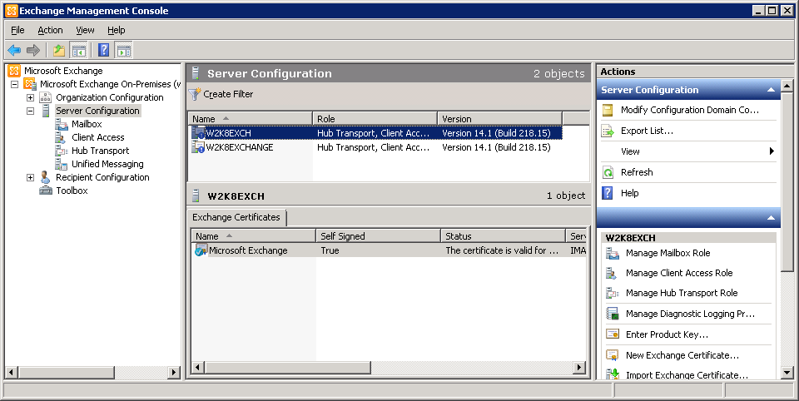The image size is (799, 401).
Task: Click the Server Configuration tree icon
Action: point(46,111)
